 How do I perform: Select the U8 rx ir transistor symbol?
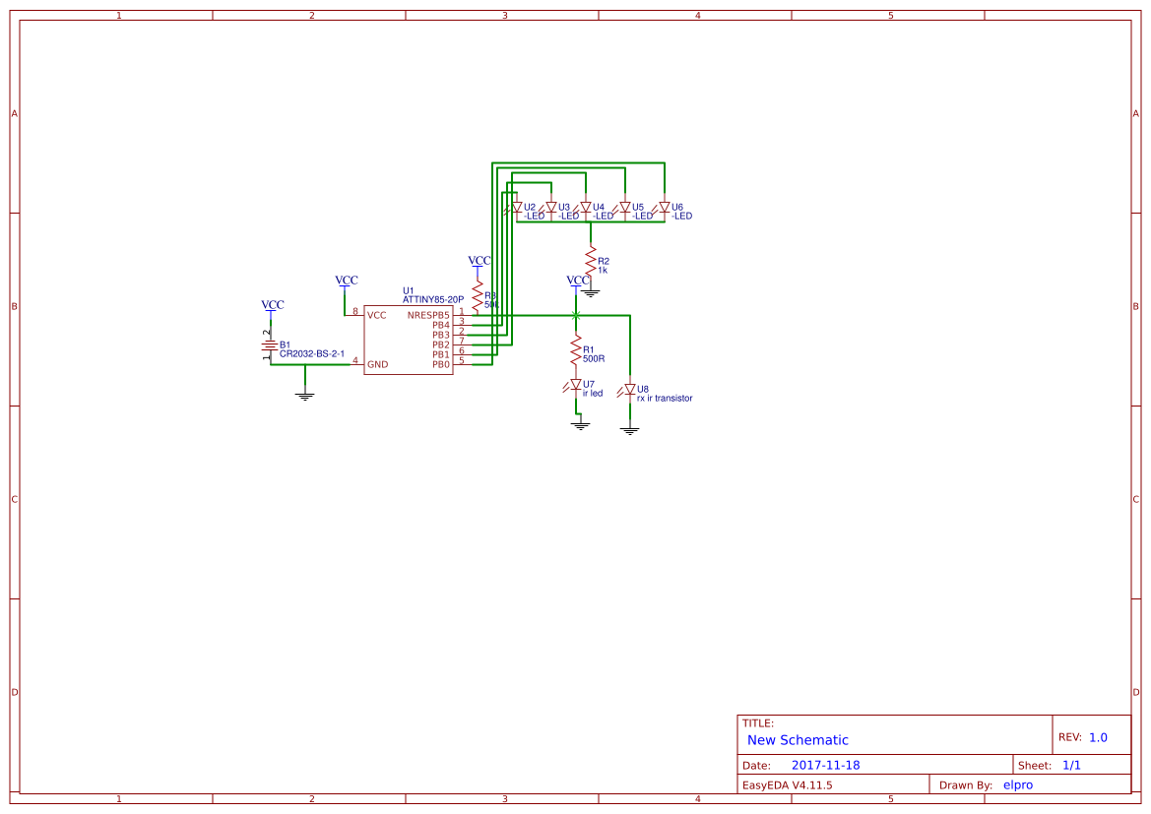[630, 388]
